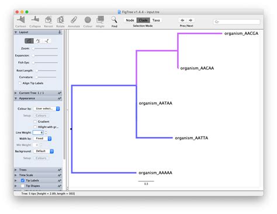This screenshot has width=277, height=214.
Task: Expand the Time Scale section
Action: pos(16,176)
